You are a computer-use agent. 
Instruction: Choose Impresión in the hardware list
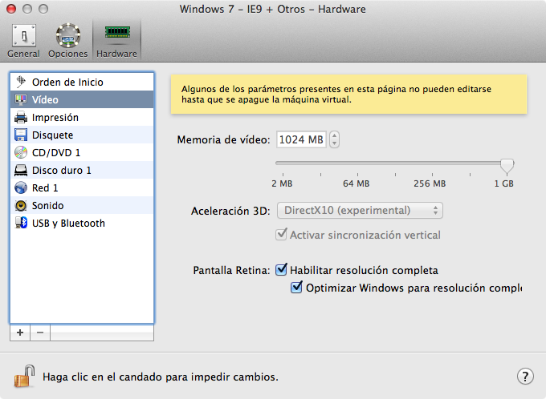point(82,118)
